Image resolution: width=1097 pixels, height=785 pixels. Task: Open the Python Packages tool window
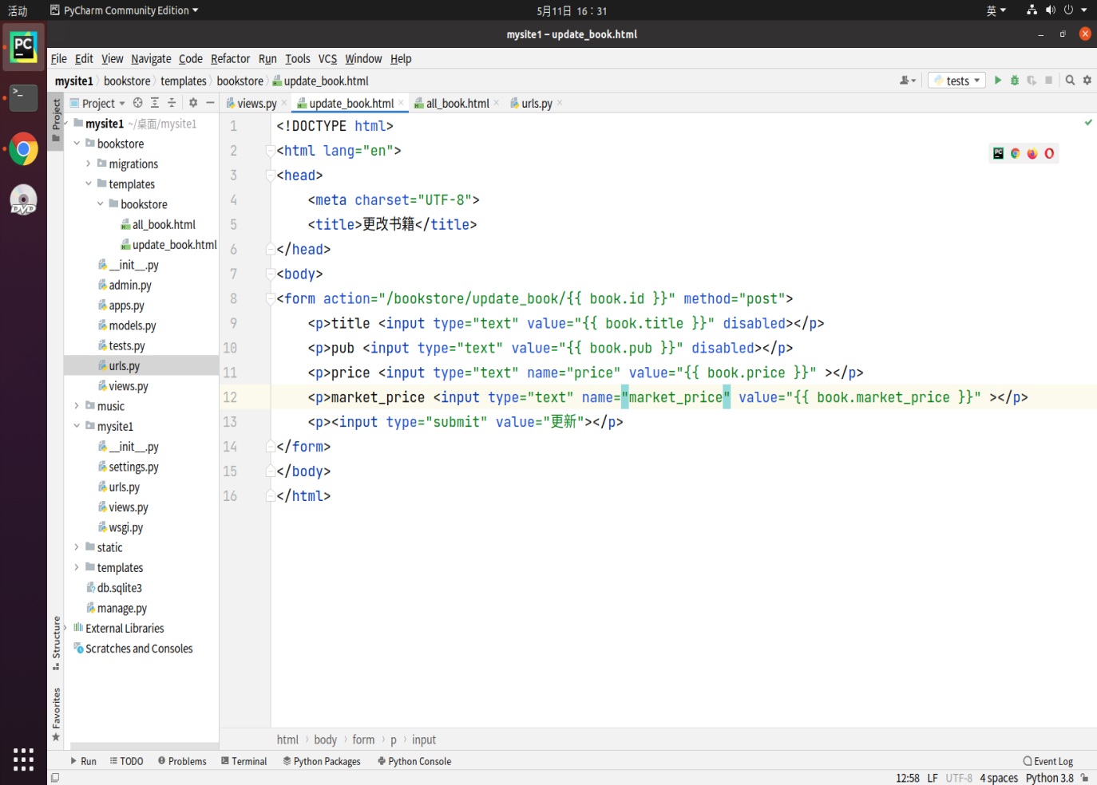pos(322,761)
